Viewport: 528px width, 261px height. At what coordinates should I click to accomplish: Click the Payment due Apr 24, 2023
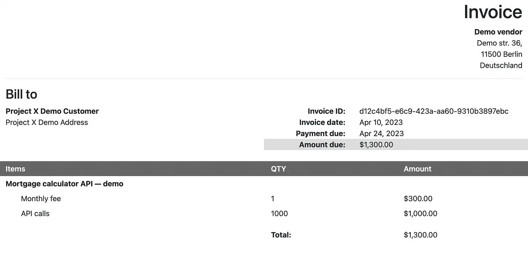382,134
